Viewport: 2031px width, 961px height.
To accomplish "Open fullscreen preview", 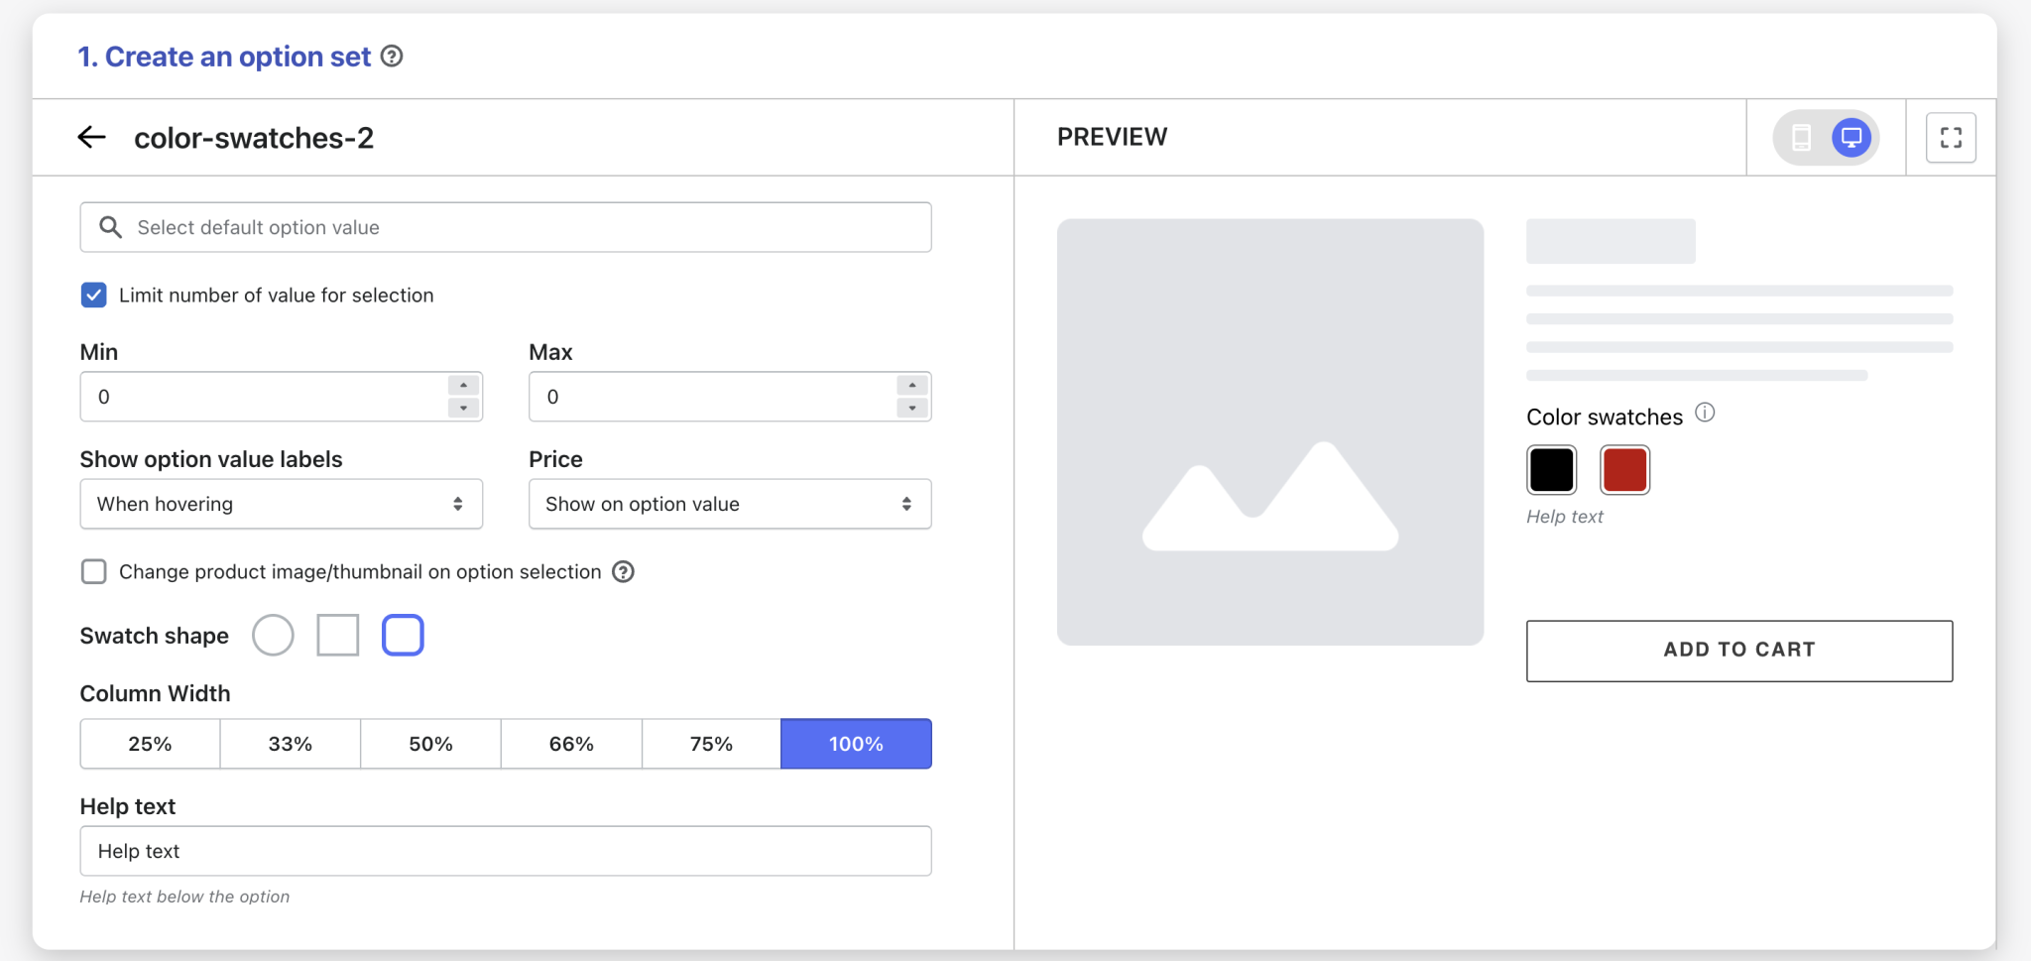I will [1950, 137].
